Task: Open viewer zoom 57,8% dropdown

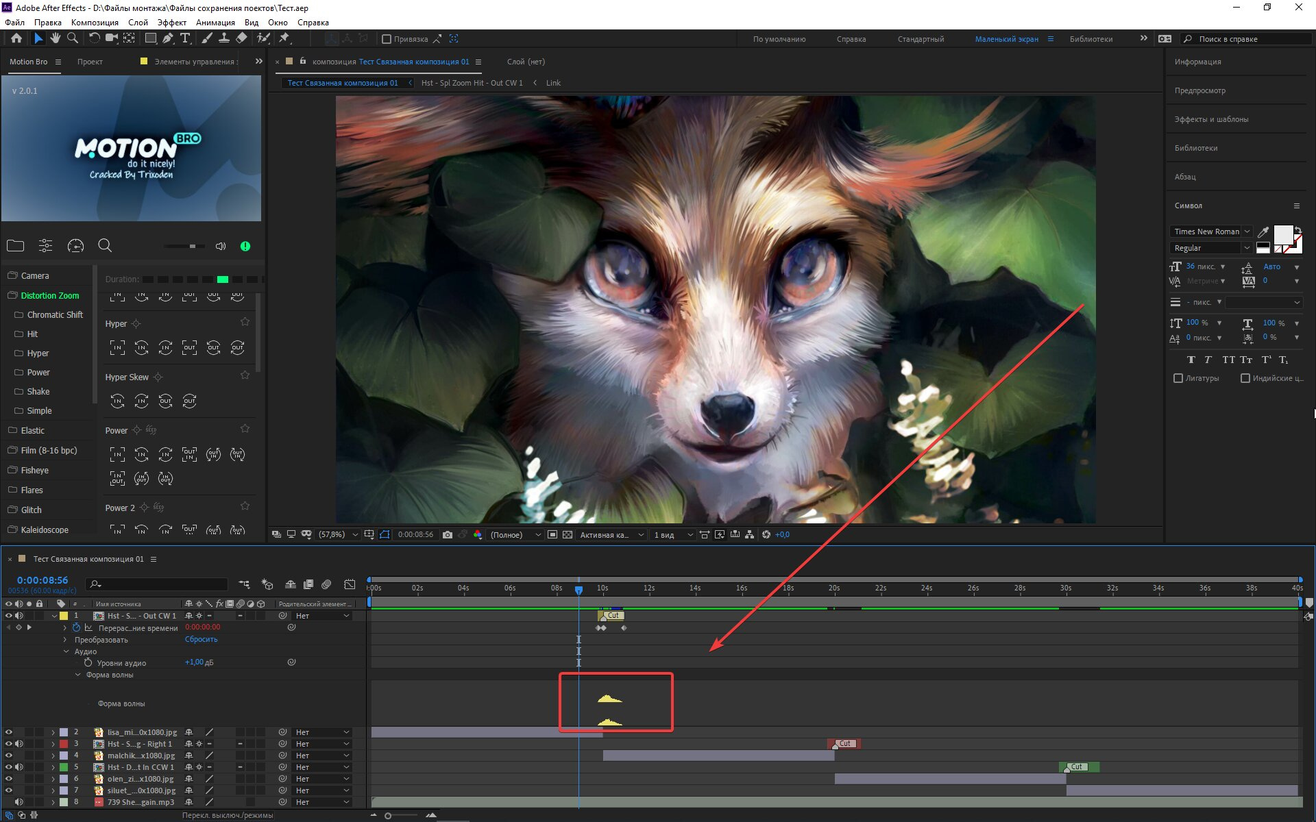Action: click(339, 534)
